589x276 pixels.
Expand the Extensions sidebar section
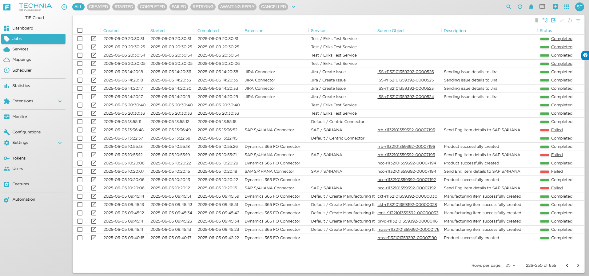(60, 101)
